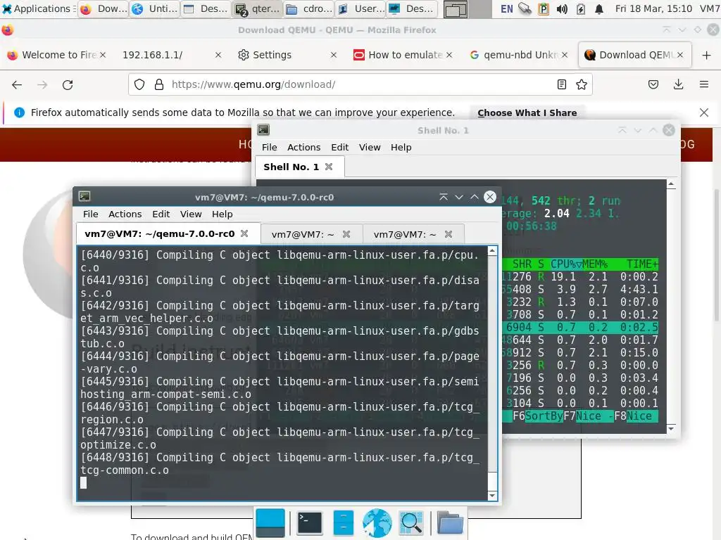Click Choose What I Share button

coord(527,113)
